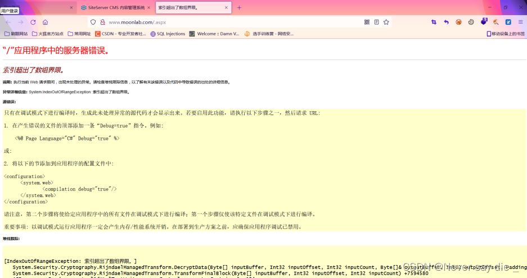Open the CSDN bookmark

[x=121, y=34]
